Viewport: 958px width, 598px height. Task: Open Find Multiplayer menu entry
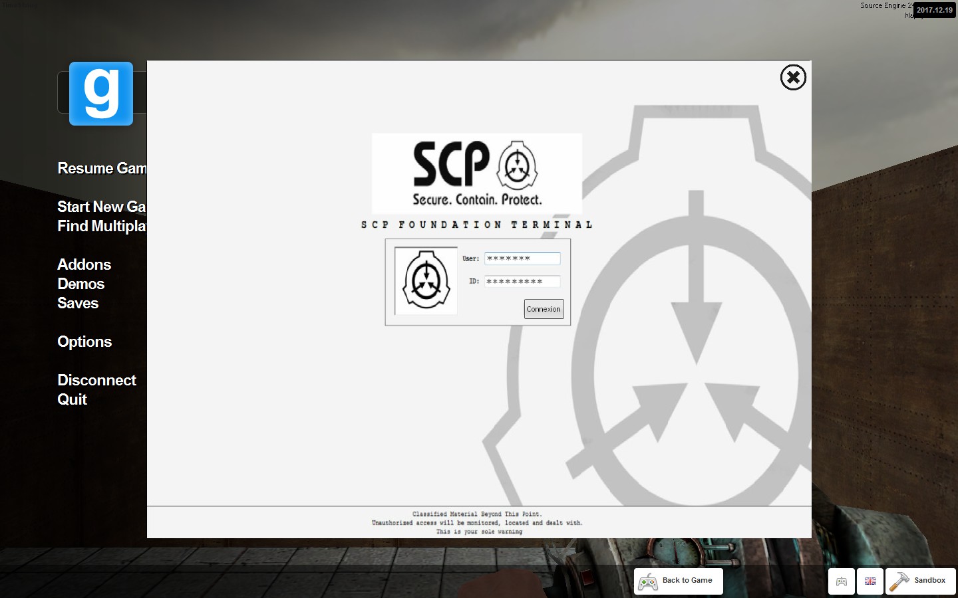pos(102,226)
